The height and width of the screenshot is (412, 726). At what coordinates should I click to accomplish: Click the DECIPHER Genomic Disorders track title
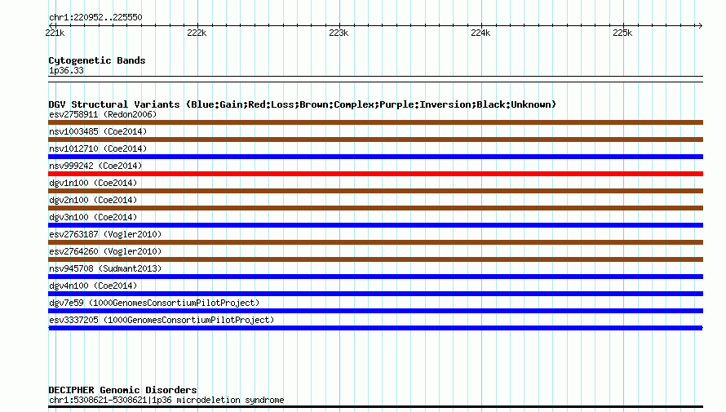(122, 390)
